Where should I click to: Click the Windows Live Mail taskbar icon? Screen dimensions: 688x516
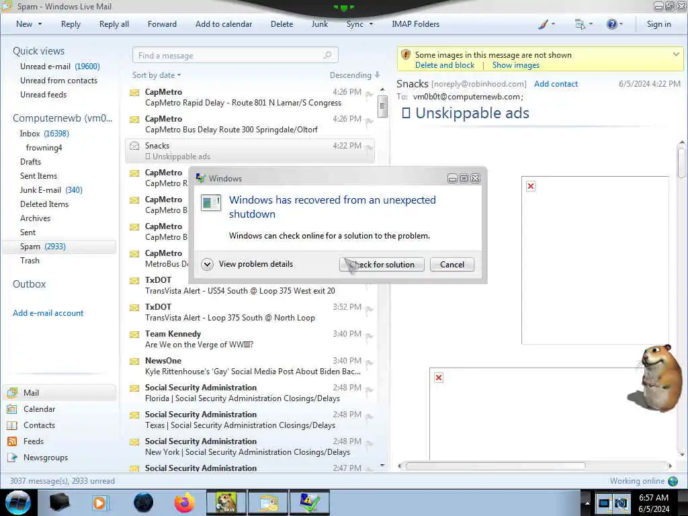(268, 503)
